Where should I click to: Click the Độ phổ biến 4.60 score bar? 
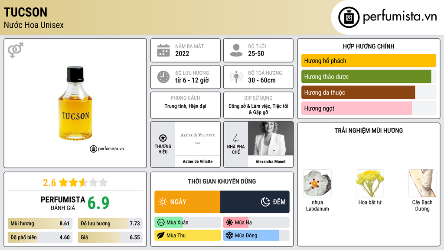click(40, 237)
